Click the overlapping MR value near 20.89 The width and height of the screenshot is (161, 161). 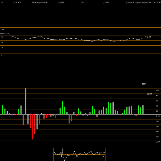click(150, 94)
